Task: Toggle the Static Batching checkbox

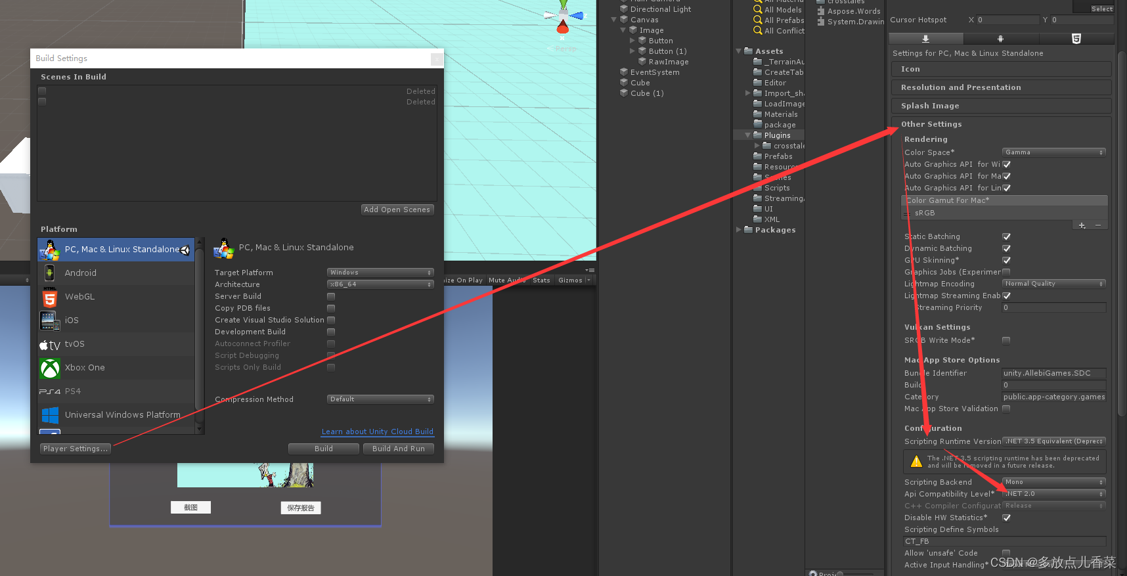Action: point(1006,236)
